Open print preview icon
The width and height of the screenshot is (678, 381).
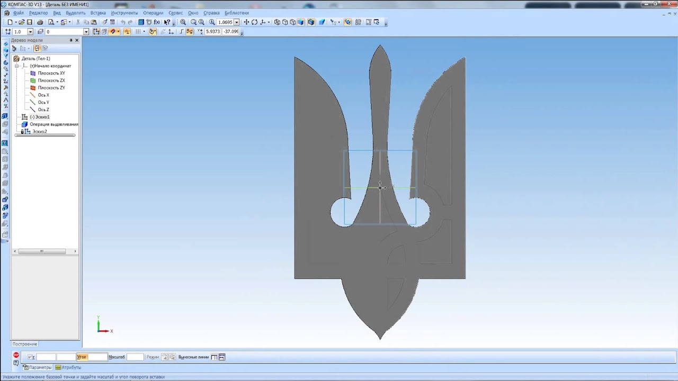(x=51, y=22)
